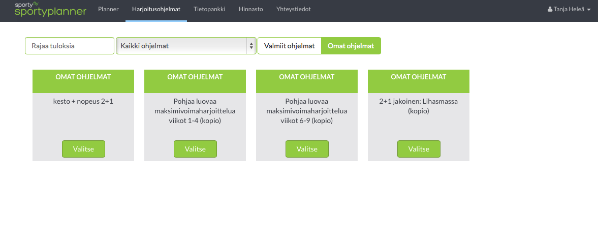598x243 pixels.
Task: Open the Planner menu item
Action: click(108, 10)
